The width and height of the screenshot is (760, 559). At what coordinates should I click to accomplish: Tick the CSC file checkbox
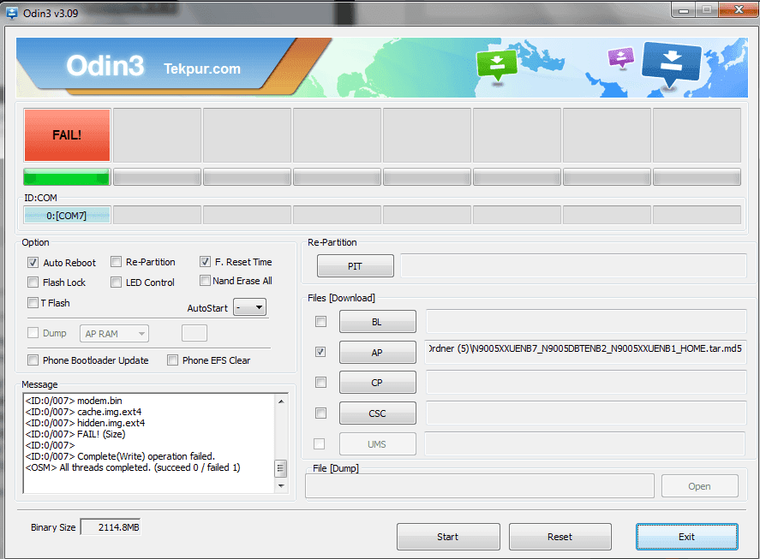[320, 413]
